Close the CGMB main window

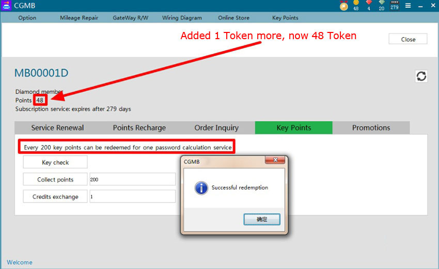click(x=433, y=6)
